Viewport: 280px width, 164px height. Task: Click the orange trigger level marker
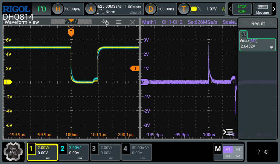coord(134,68)
